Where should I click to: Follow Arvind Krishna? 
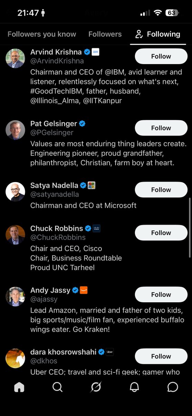[161, 56]
